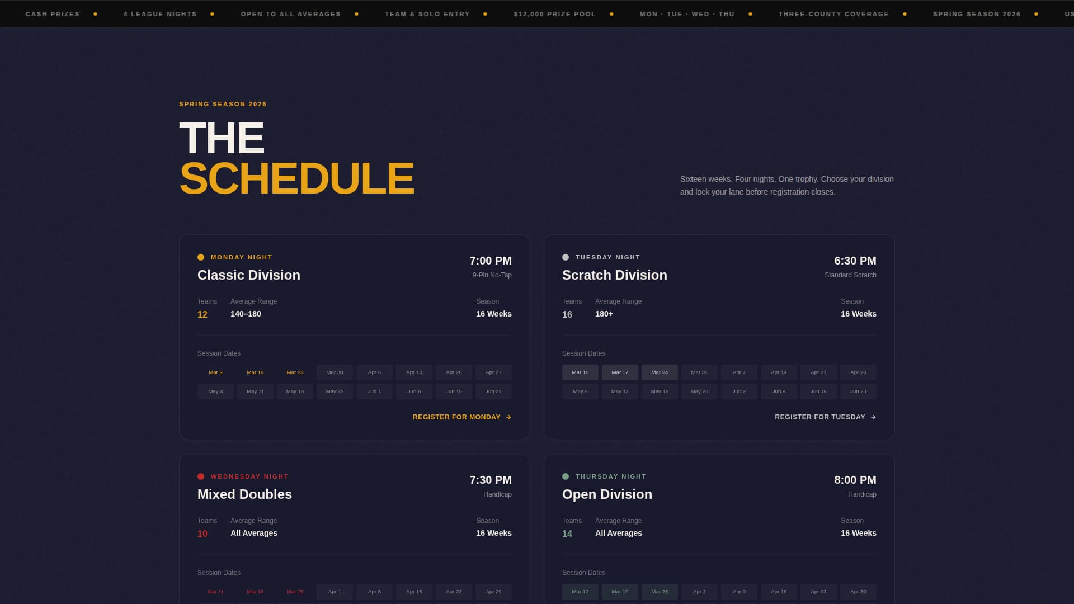Select the Jun 23 session date
Image resolution: width=1074 pixels, height=604 pixels.
(858, 391)
